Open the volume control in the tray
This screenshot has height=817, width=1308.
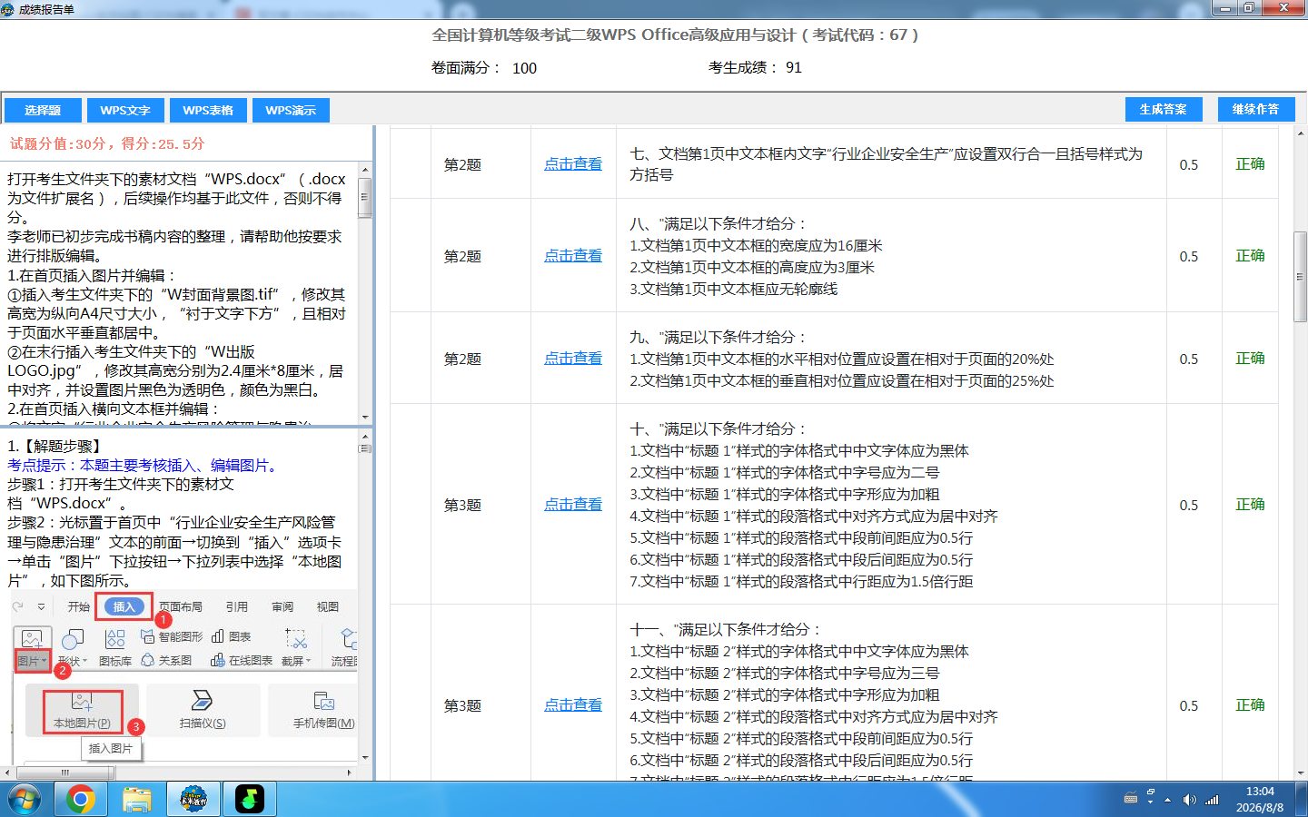1190,800
